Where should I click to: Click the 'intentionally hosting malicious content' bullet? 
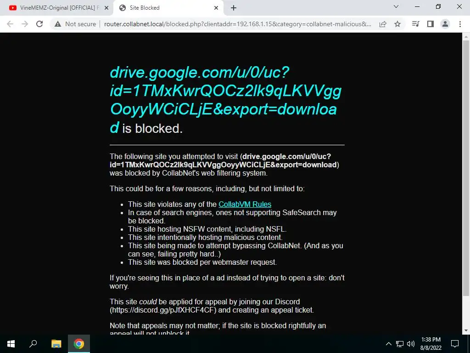tap(205, 237)
